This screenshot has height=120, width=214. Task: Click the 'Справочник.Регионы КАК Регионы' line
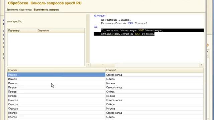128,34
